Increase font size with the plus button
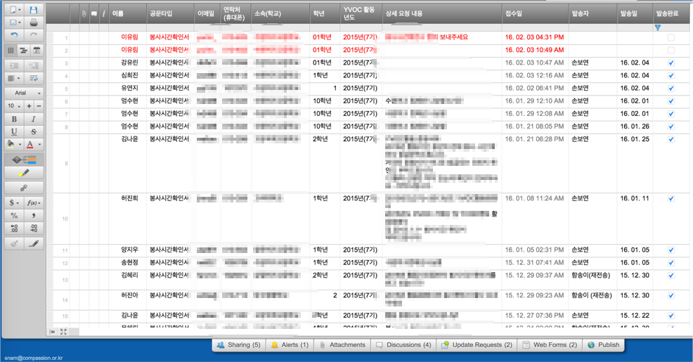This screenshot has width=693, height=362. (30, 106)
